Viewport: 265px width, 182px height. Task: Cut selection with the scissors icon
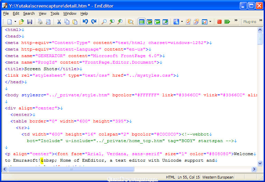coord(59,22)
